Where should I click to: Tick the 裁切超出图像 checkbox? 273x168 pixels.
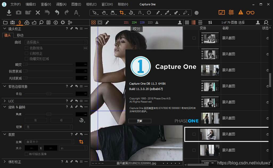26,154
